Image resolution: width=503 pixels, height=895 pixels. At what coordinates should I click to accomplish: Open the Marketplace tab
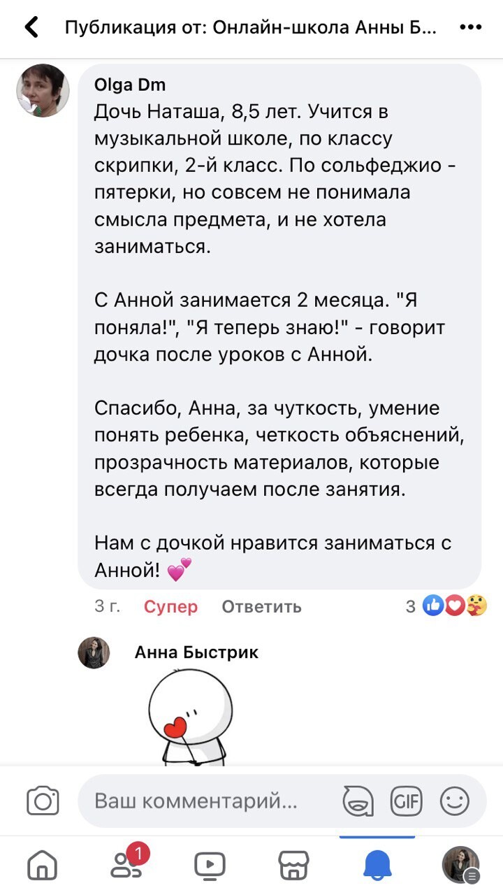coord(293,866)
